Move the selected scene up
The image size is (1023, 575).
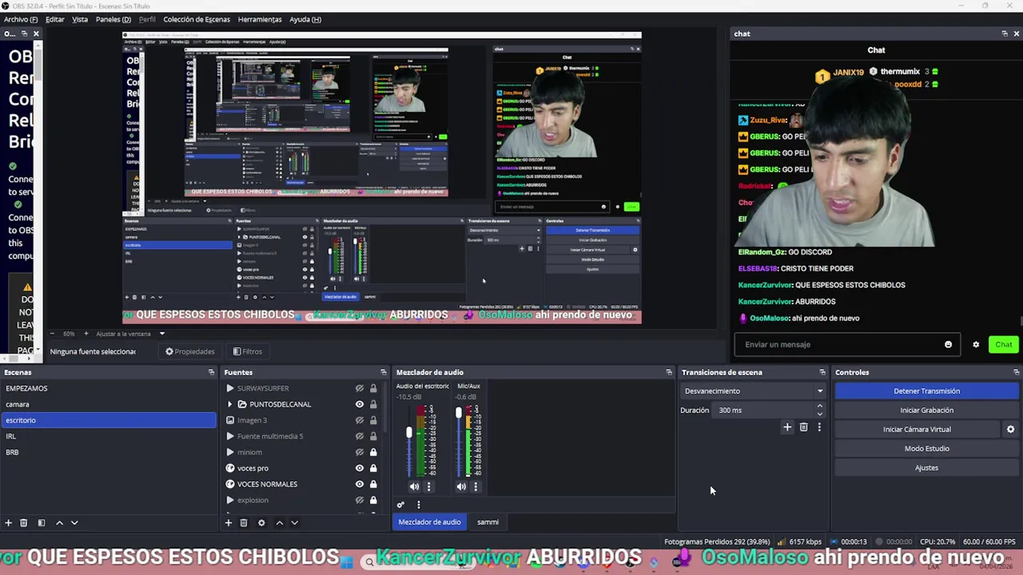click(59, 522)
